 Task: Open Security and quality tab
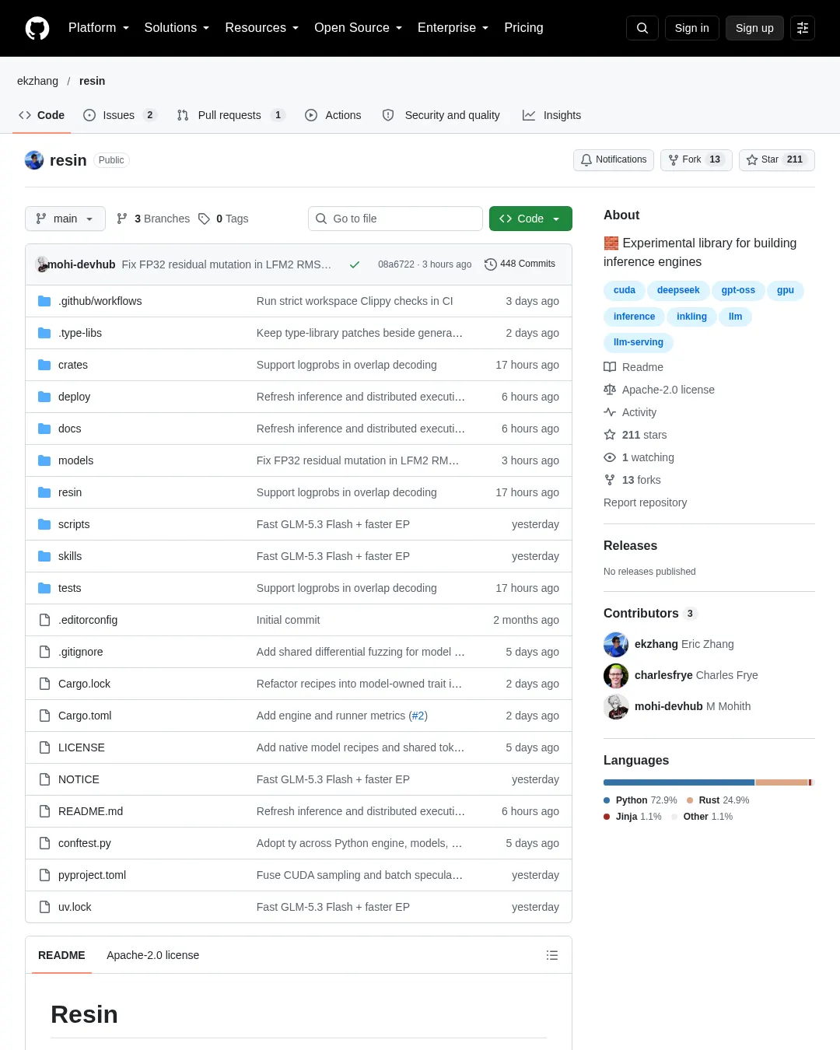point(441,115)
